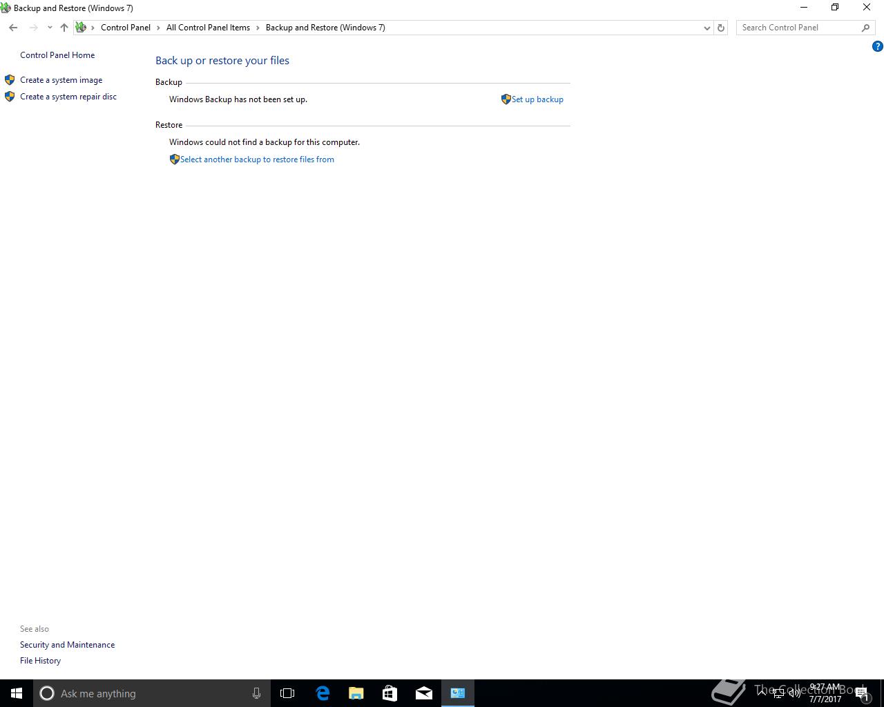
Task: Refresh the Control Panel page
Action: point(721,28)
